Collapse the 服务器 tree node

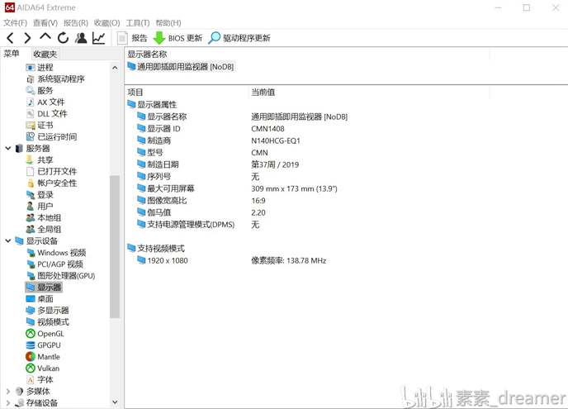tap(8, 148)
